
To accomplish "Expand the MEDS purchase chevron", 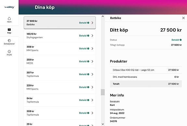I will tap(92, 62).
